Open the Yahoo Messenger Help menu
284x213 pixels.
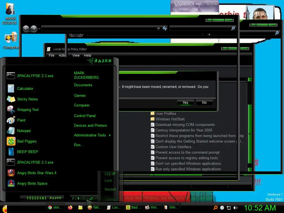195,9
